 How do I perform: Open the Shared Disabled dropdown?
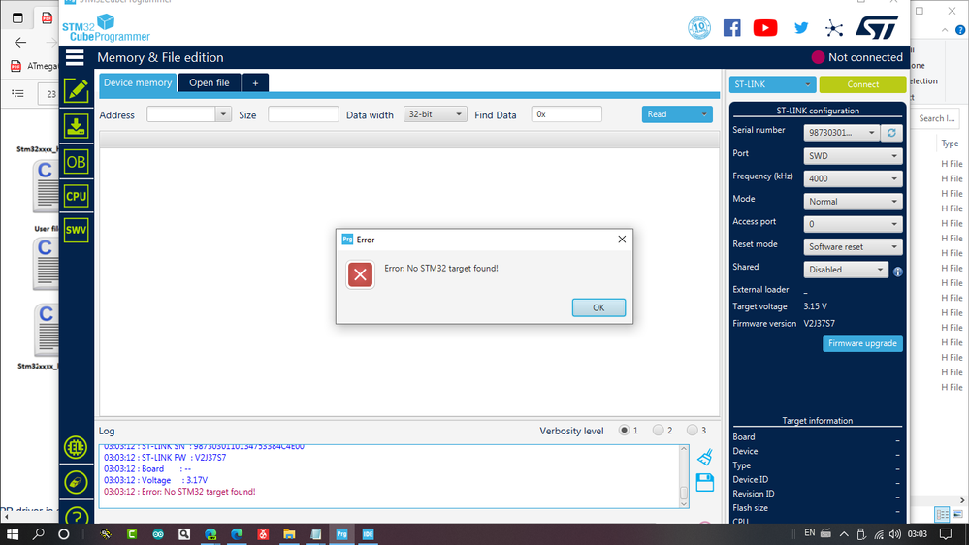click(x=846, y=270)
